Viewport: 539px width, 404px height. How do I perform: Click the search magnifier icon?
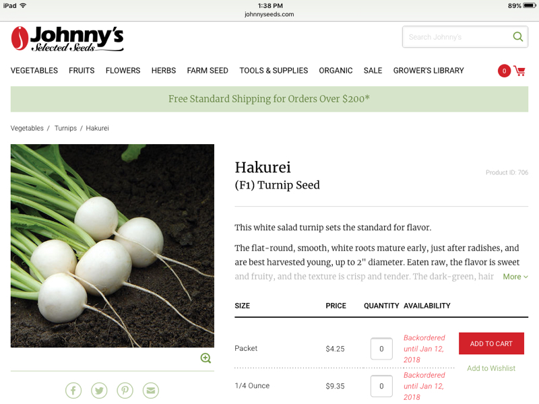tap(517, 36)
